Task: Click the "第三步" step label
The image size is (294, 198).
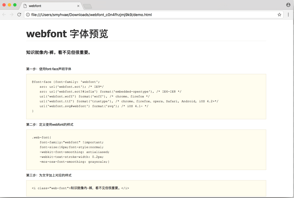Action: click(x=49, y=175)
